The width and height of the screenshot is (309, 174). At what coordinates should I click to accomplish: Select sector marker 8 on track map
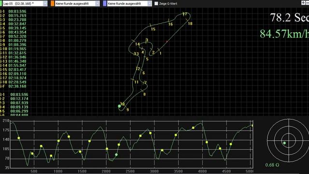[144, 94]
